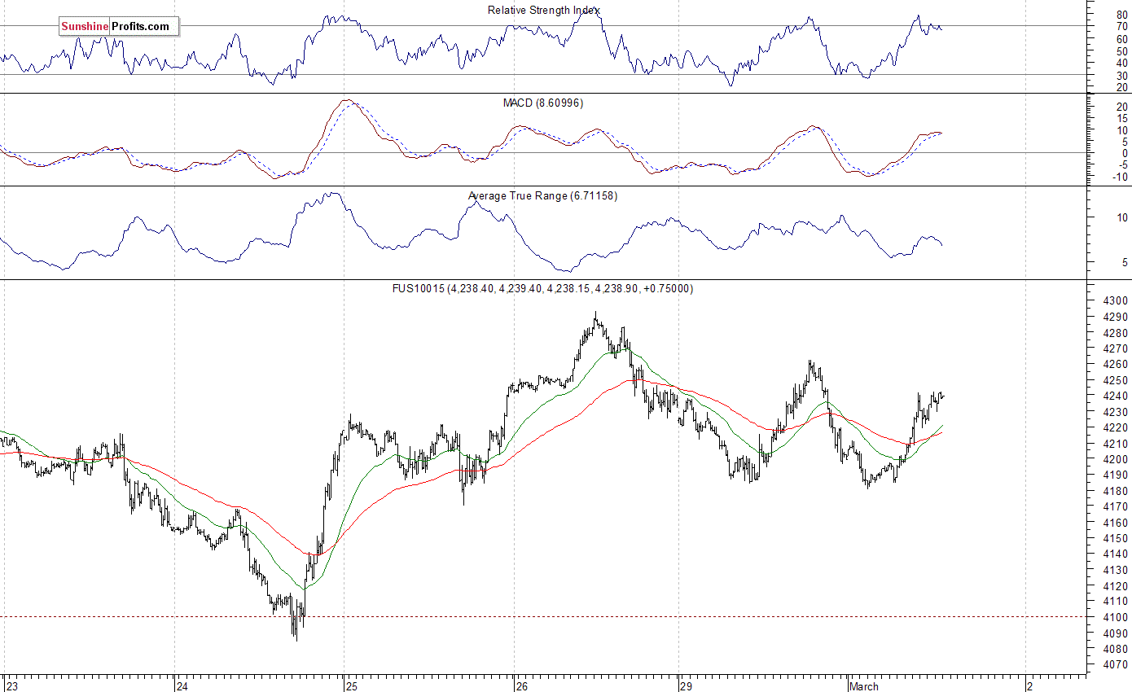Click the RSI 30 axis label

click(x=1122, y=75)
